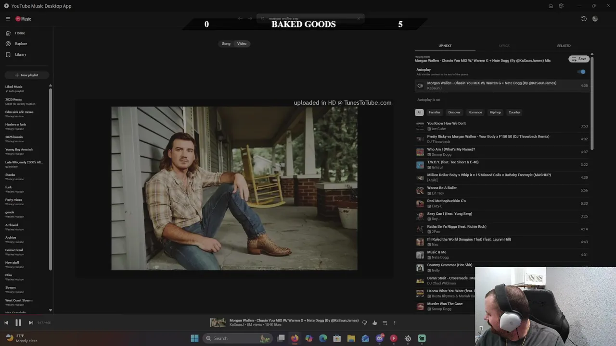Select the RELATED tab

point(564,46)
